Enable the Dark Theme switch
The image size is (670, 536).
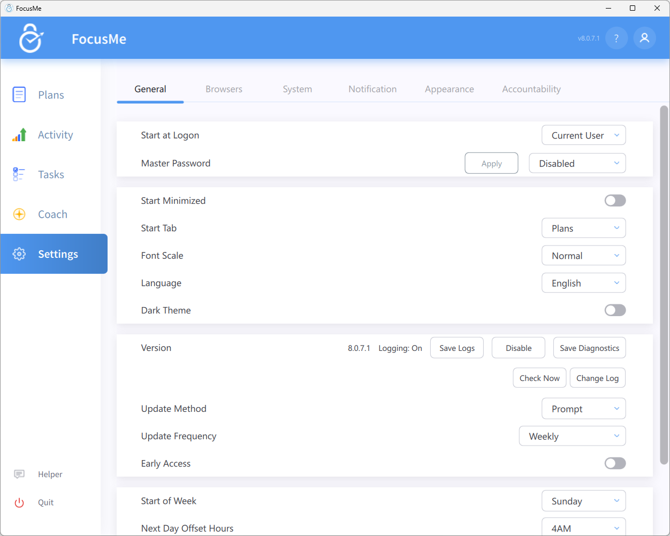tap(615, 310)
